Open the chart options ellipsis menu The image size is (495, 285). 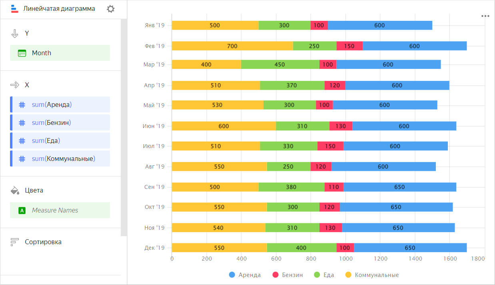click(x=485, y=16)
